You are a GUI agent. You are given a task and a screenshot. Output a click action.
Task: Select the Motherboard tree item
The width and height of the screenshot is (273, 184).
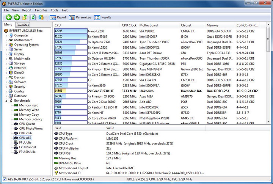click(x=23, y=40)
